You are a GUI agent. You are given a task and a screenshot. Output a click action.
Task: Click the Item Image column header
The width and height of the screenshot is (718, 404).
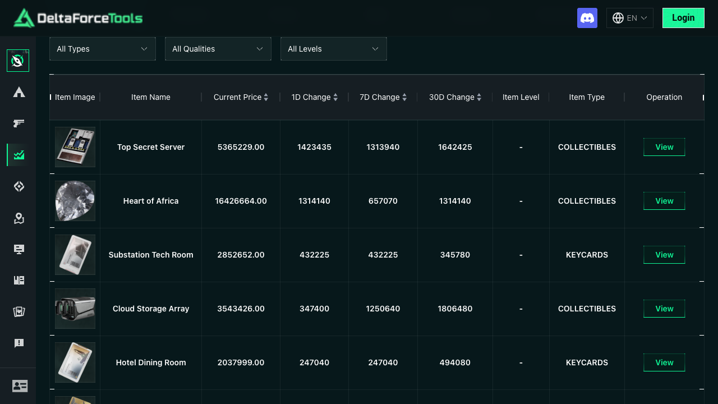75,97
